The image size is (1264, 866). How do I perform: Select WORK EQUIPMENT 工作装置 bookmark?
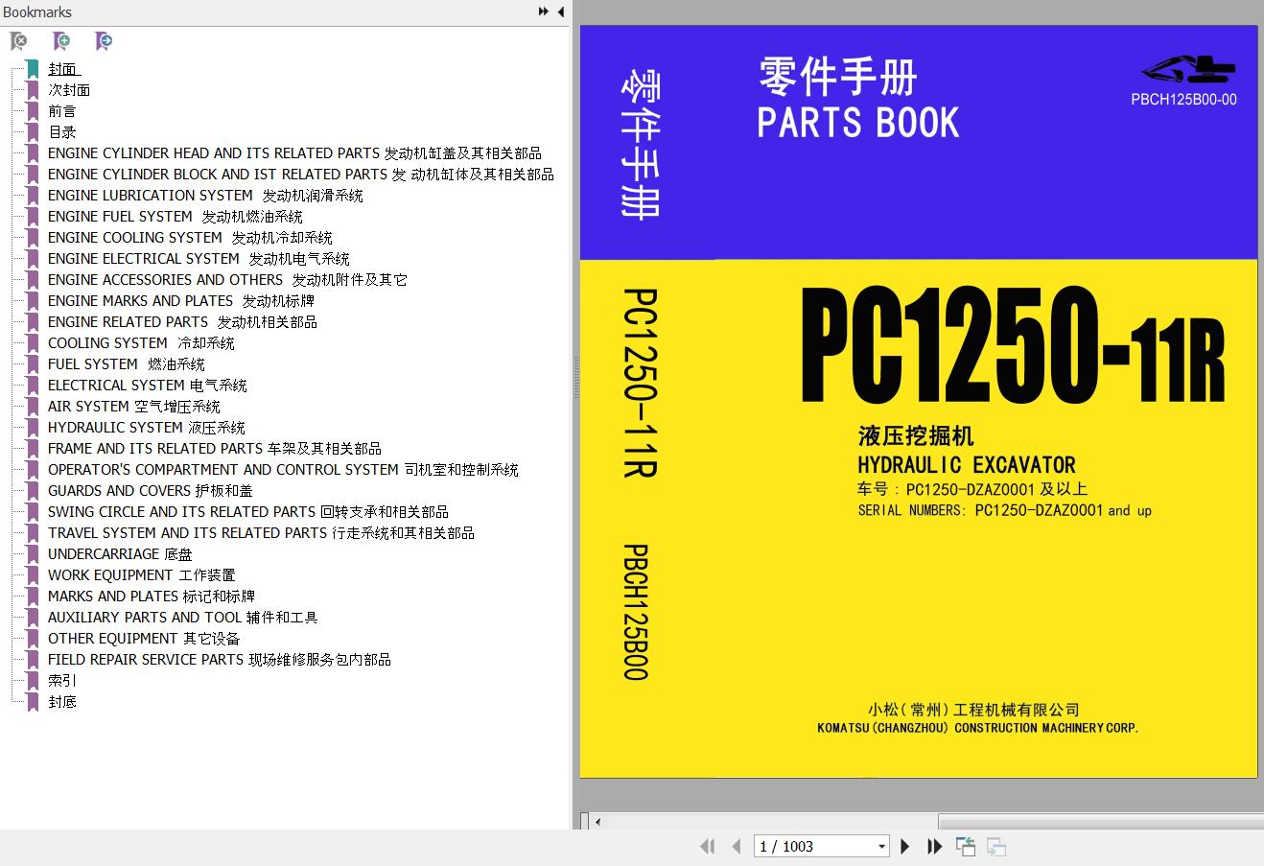(142, 575)
